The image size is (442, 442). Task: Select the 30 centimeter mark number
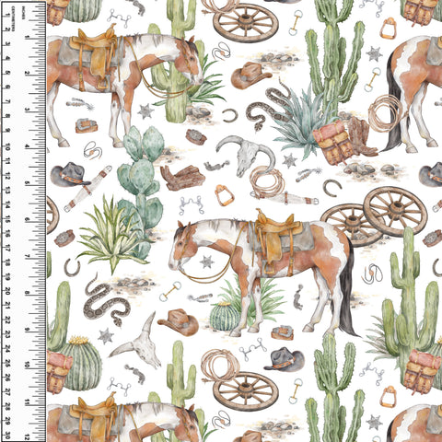point(7,436)
